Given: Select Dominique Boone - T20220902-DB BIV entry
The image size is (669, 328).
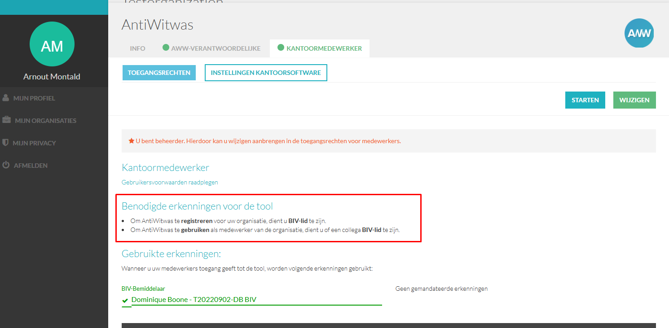Looking at the screenshot, I should tap(194, 300).
